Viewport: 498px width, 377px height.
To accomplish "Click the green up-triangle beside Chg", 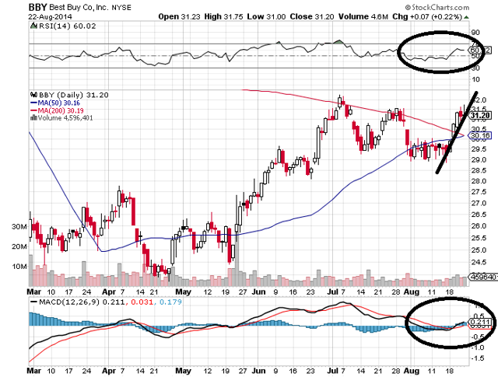I will 466,17.
